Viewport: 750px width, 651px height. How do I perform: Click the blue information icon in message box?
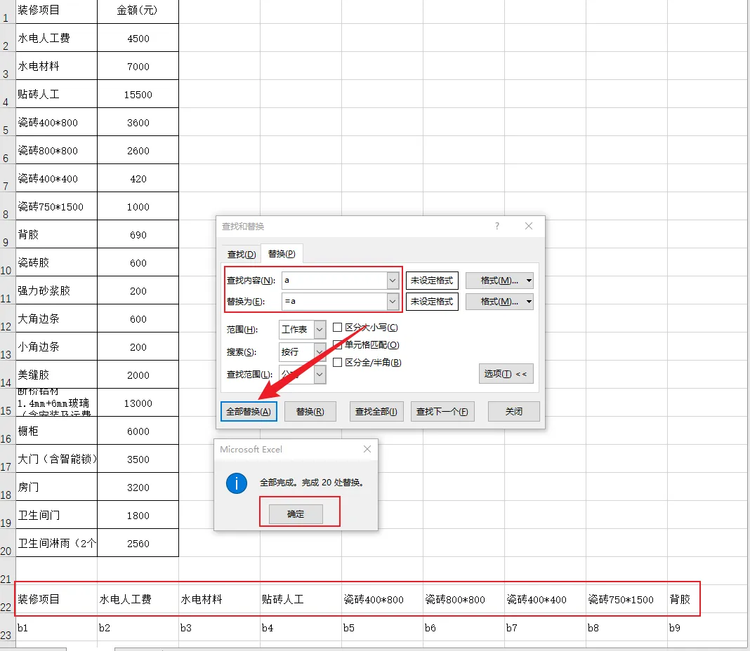tap(236, 483)
